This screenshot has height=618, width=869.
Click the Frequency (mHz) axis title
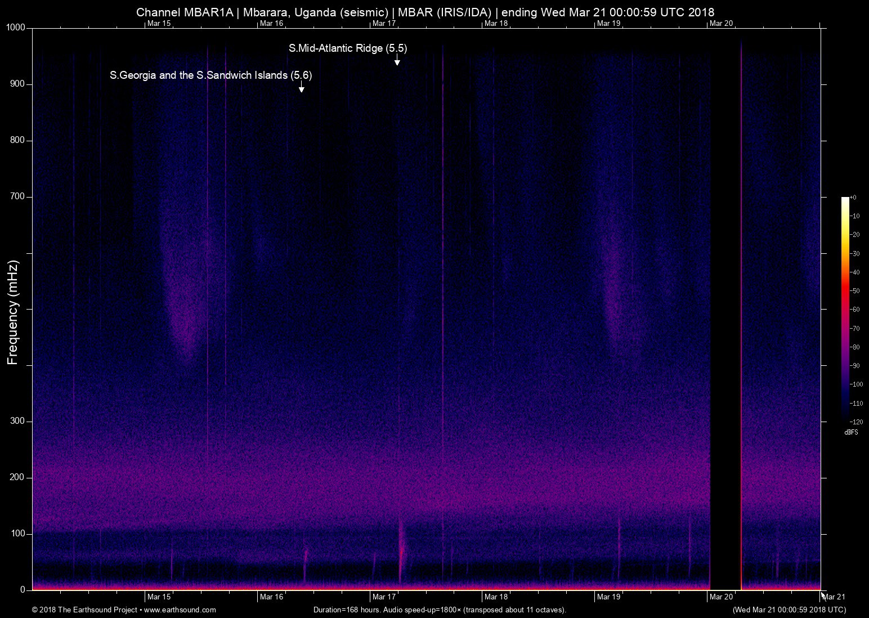13,312
